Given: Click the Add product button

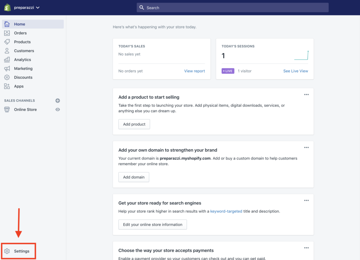Looking at the screenshot, I should tap(134, 124).
